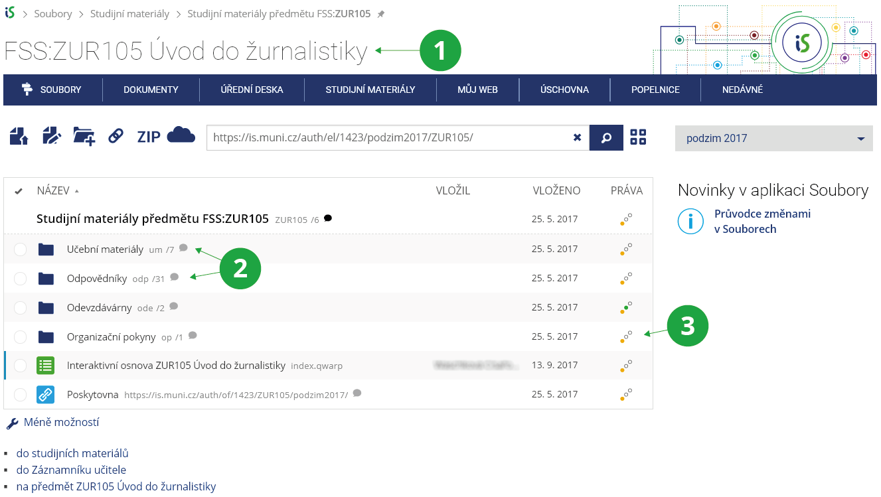Click the upload file icon

click(x=19, y=137)
